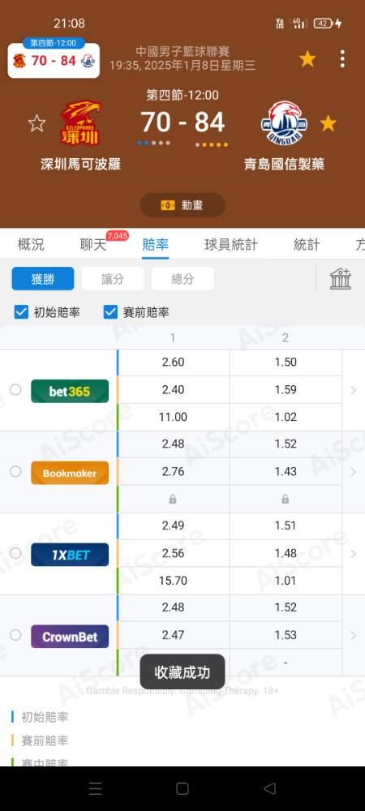This screenshot has height=811, width=365.
Task: Tap bet365 pre-match odds 1.59
Action: coord(286,389)
